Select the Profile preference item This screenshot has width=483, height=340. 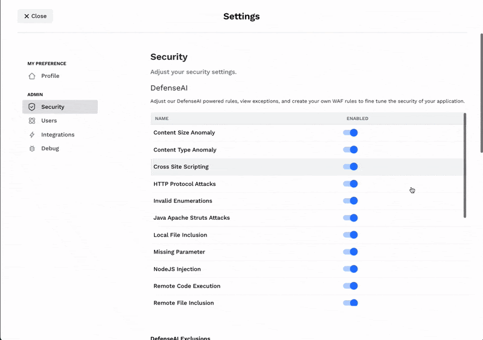(50, 76)
